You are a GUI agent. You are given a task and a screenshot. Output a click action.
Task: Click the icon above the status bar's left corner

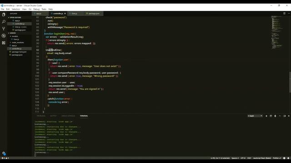pos(4,153)
